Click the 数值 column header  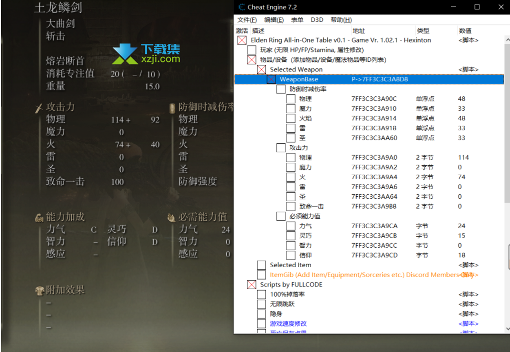[465, 31]
